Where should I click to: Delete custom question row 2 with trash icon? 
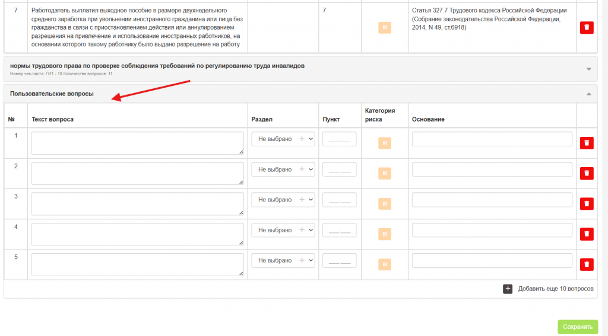point(587,173)
